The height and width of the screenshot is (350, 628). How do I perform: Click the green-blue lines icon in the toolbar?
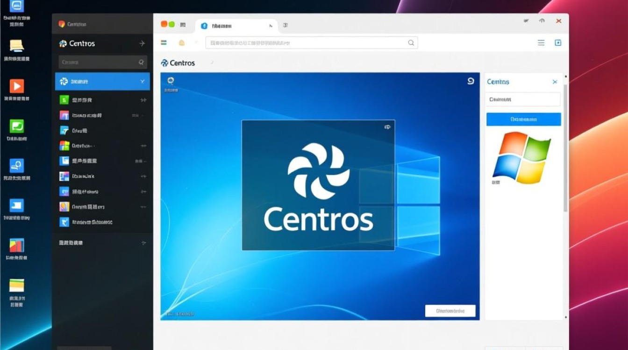(x=164, y=42)
